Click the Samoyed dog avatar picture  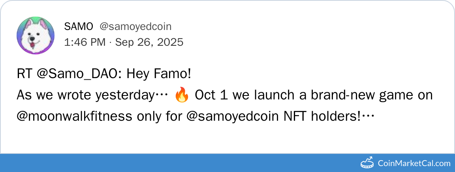click(x=35, y=36)
